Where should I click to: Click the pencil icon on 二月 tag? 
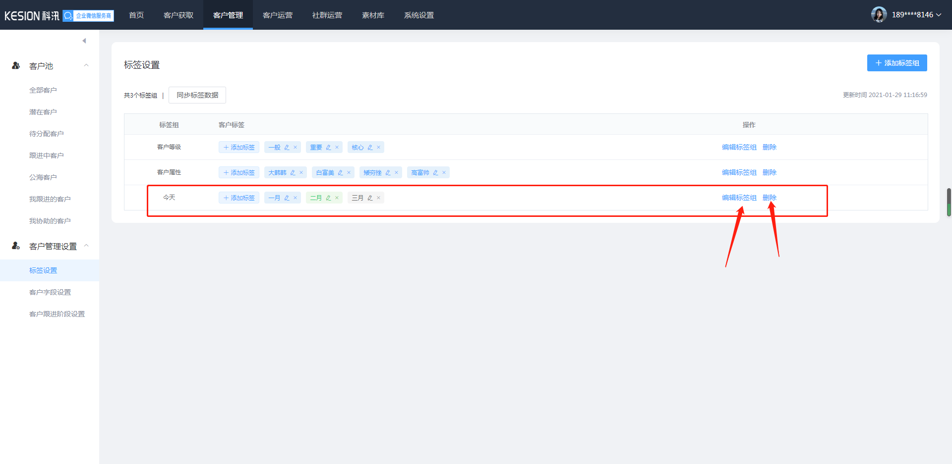coord(328,198)
